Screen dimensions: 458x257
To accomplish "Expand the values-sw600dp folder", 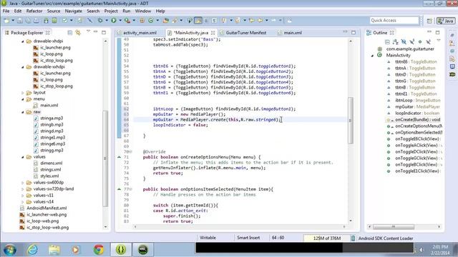I will pos(23,183).
